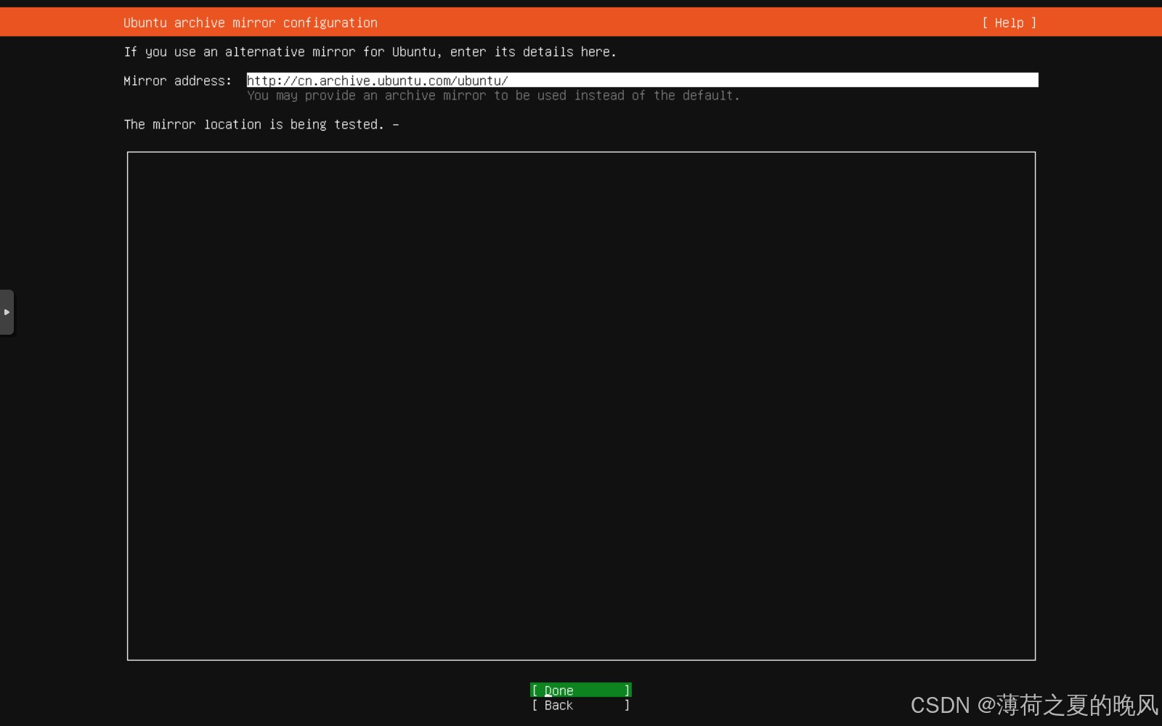
Task: Click the "The mirror location is being tested." status text
Action: coord(253,124)
